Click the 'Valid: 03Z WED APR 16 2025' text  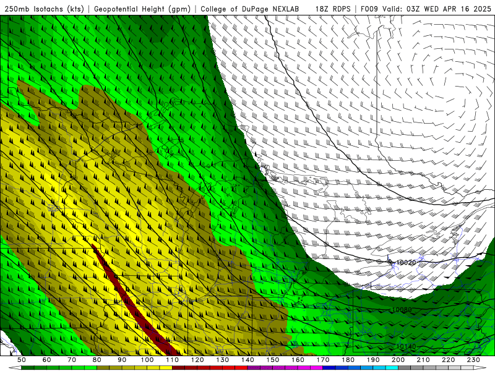coord(437,9)
